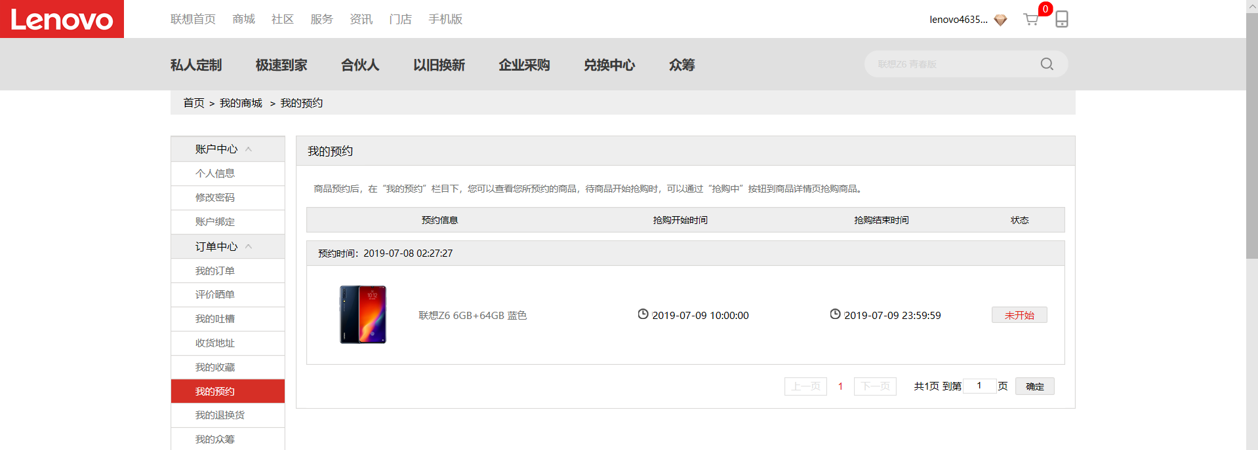Open the 联想Z6 6GB+64GB 蓝色 product link

[x=472, y=315]
